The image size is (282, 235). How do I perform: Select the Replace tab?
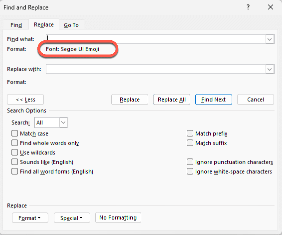click(x=44, y=24)
